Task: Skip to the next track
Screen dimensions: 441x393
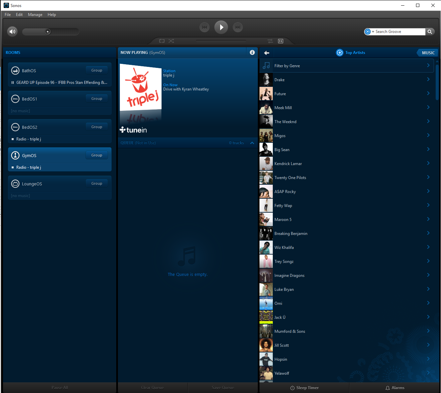Action: (237, 27)
